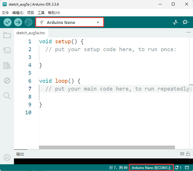The width and height of the screenshot is (193, 171).
Task: Select the sketch_aug5a.ino tab
Action: [x=31, y=33]
